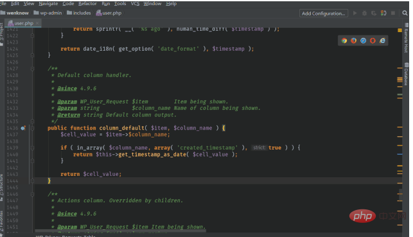Click the PHP debug listener icon
Image resolution: width=413 pixels, height=237 pixels.
(383, 13)
